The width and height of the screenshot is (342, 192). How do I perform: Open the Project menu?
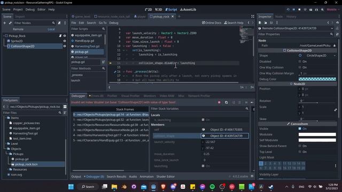tap(18, 10)
